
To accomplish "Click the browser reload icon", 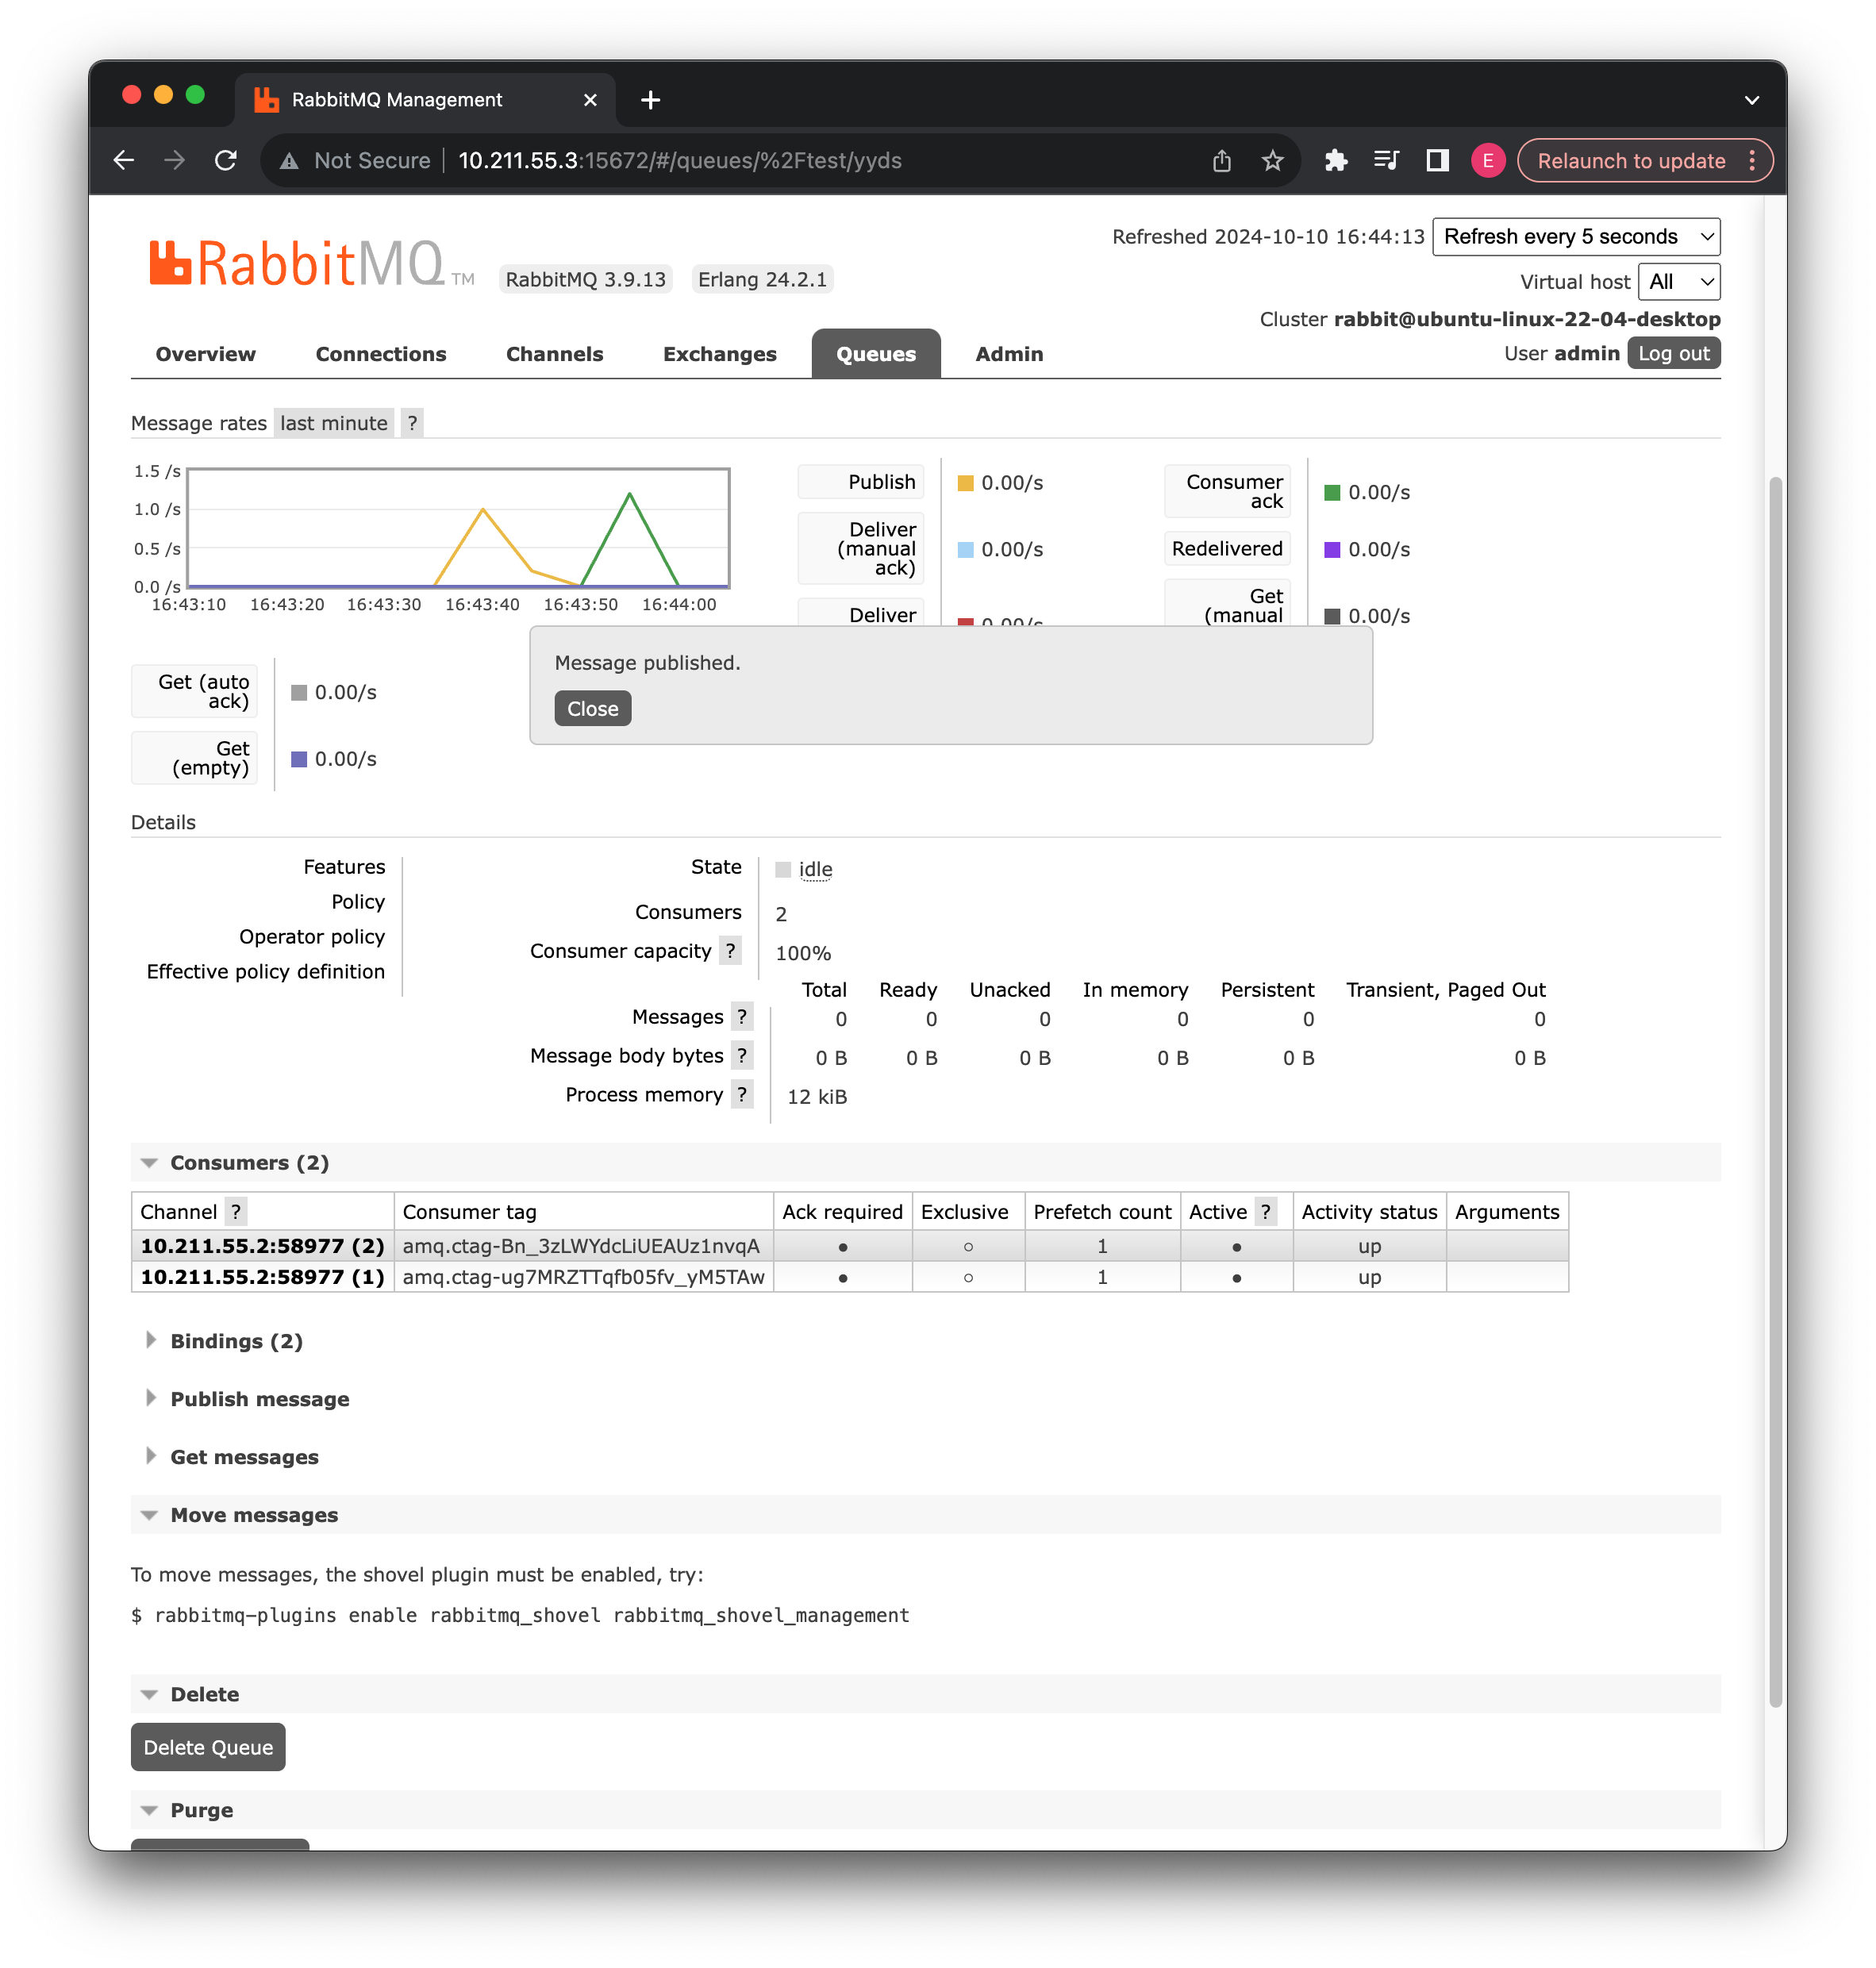I will (x=226, y=160).
